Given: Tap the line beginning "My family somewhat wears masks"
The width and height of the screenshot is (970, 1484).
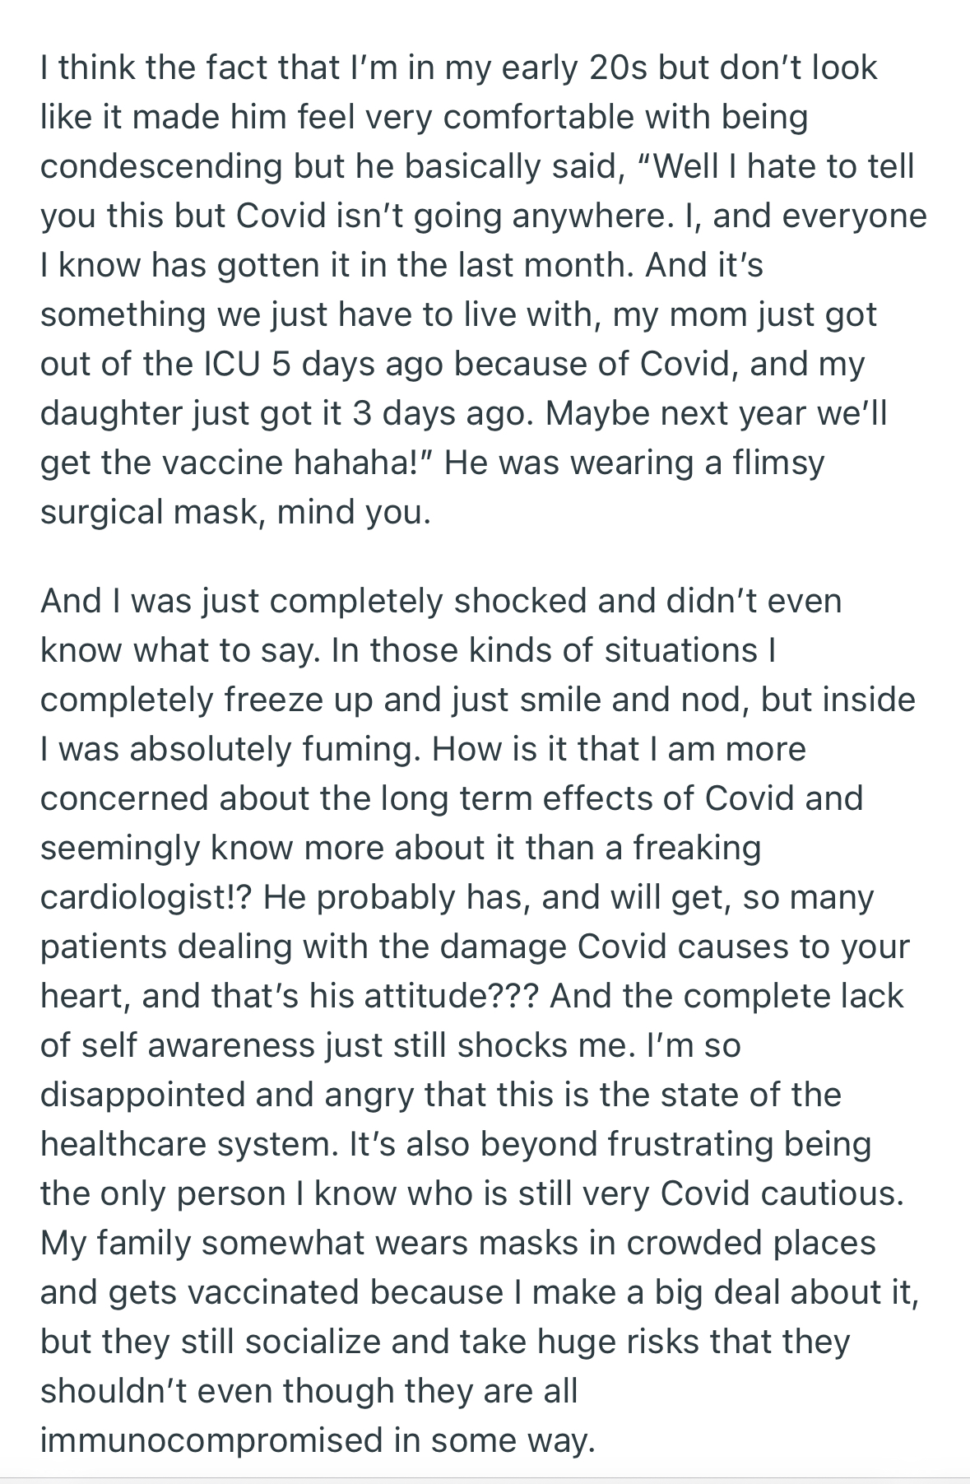Looking at the screenshot, I should point(458,1243).
